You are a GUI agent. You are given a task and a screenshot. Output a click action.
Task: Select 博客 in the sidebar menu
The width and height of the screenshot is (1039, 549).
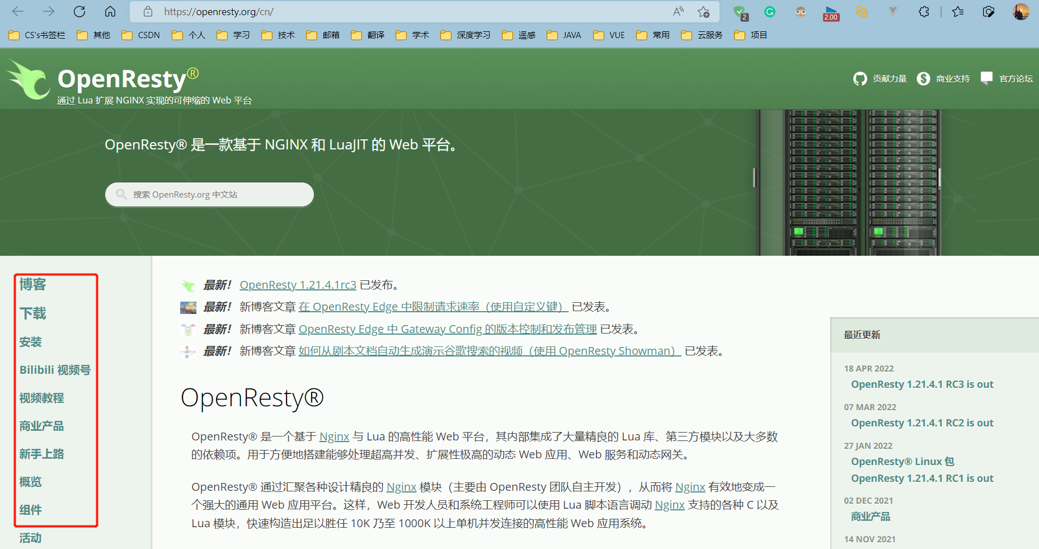click(x=32, y=284)
